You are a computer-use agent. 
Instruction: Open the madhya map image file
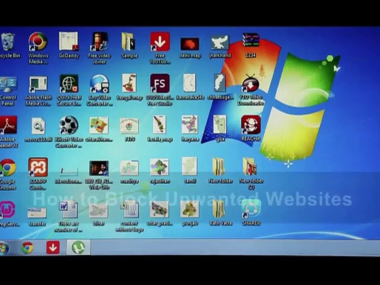pos(129,168)
